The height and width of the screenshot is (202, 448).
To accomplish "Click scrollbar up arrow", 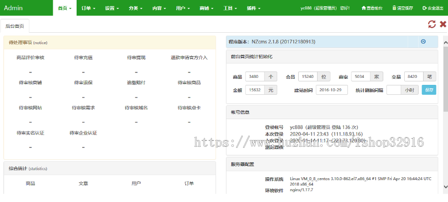I will pos(446,43).
